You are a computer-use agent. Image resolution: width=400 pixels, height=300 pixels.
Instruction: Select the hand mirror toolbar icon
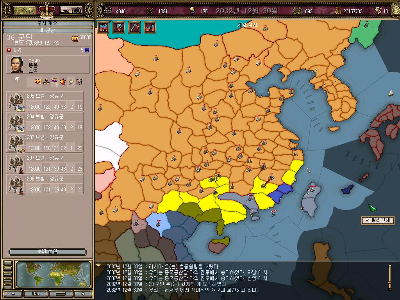[119, 27]
